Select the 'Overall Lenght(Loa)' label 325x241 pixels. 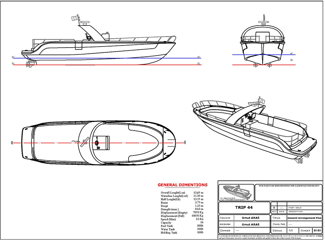tap(173, 193)
